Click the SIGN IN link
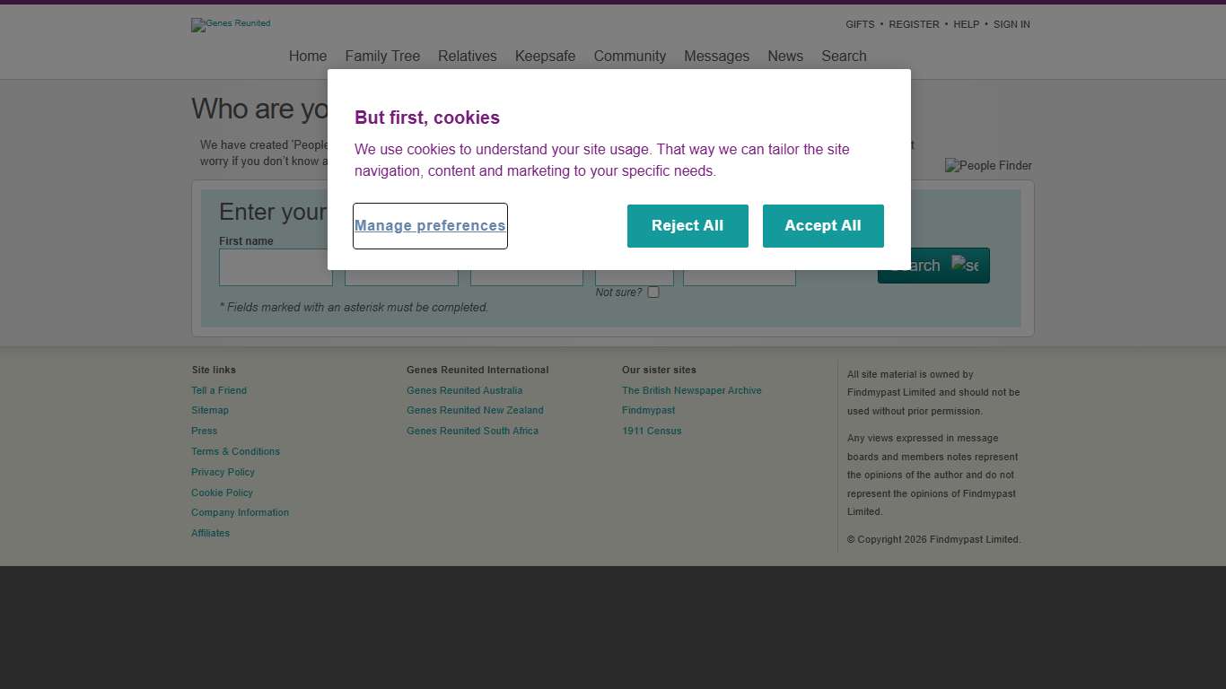This screenshot has width=1226, height=689. click(1011, 24)
